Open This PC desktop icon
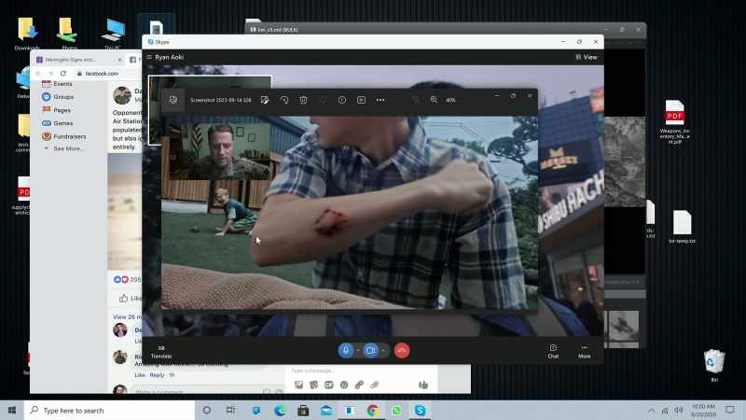The width and height of the screenshot is (746, 420). [x=113, y=34]
